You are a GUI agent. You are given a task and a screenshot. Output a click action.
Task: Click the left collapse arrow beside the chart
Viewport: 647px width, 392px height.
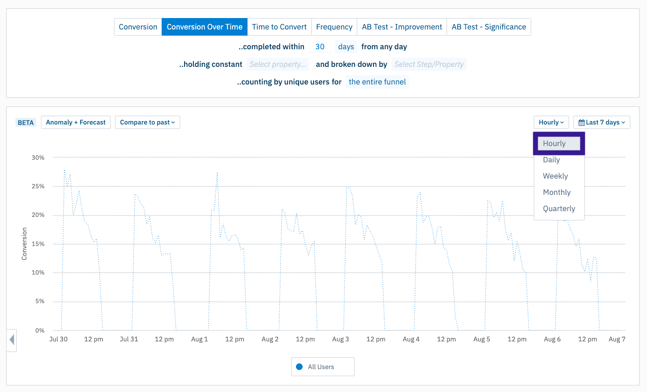pos(11,340)
